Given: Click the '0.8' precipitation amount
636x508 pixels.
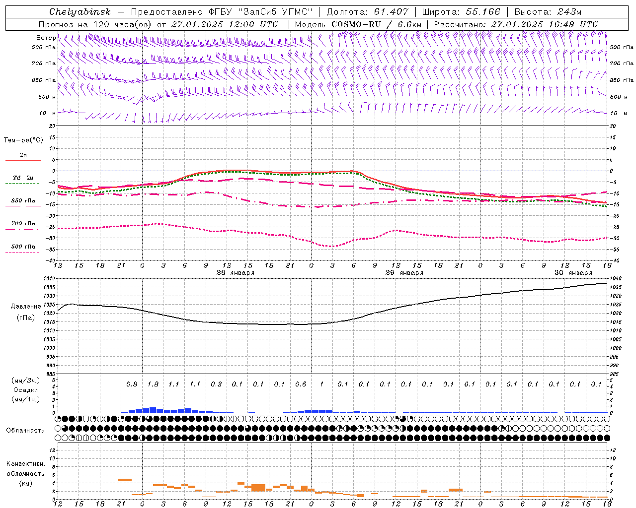Looking at the screenshot, I should point(132,384).
